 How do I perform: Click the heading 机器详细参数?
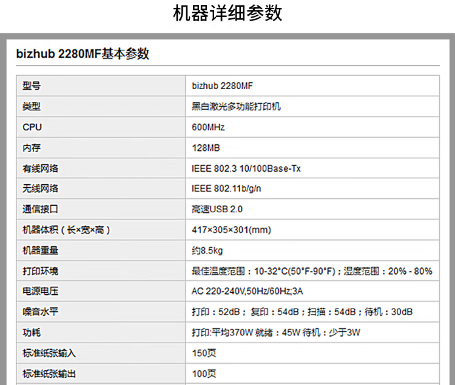click(x=227, y=13)
